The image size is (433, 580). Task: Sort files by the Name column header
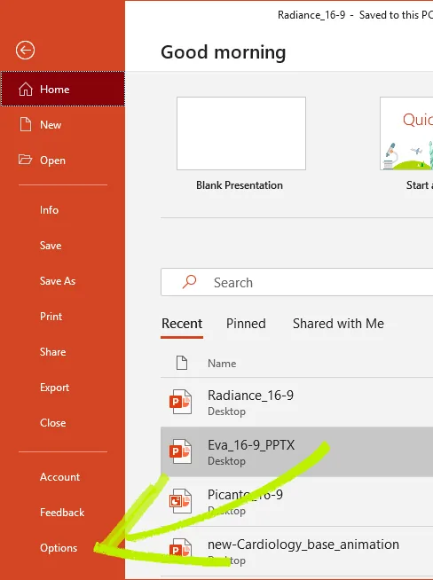[x=222, y=364]
